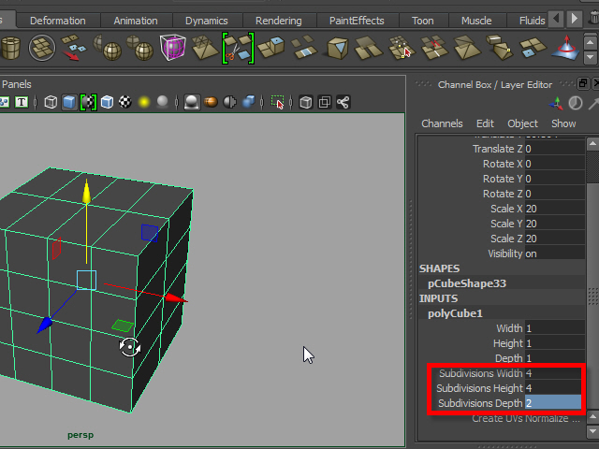Viewport: 599px width, 449px height.
Task: Click the red X-axis move arrowhead
Action: [x=176, y=298]
